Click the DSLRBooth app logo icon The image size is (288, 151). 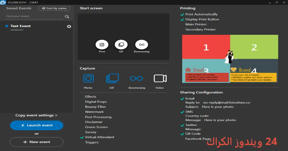(x=3, y=2)
